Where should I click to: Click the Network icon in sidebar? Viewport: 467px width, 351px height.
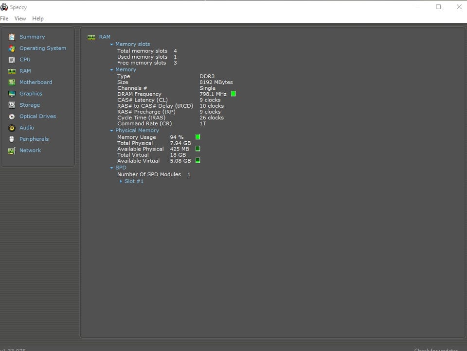tap(12, 150)
